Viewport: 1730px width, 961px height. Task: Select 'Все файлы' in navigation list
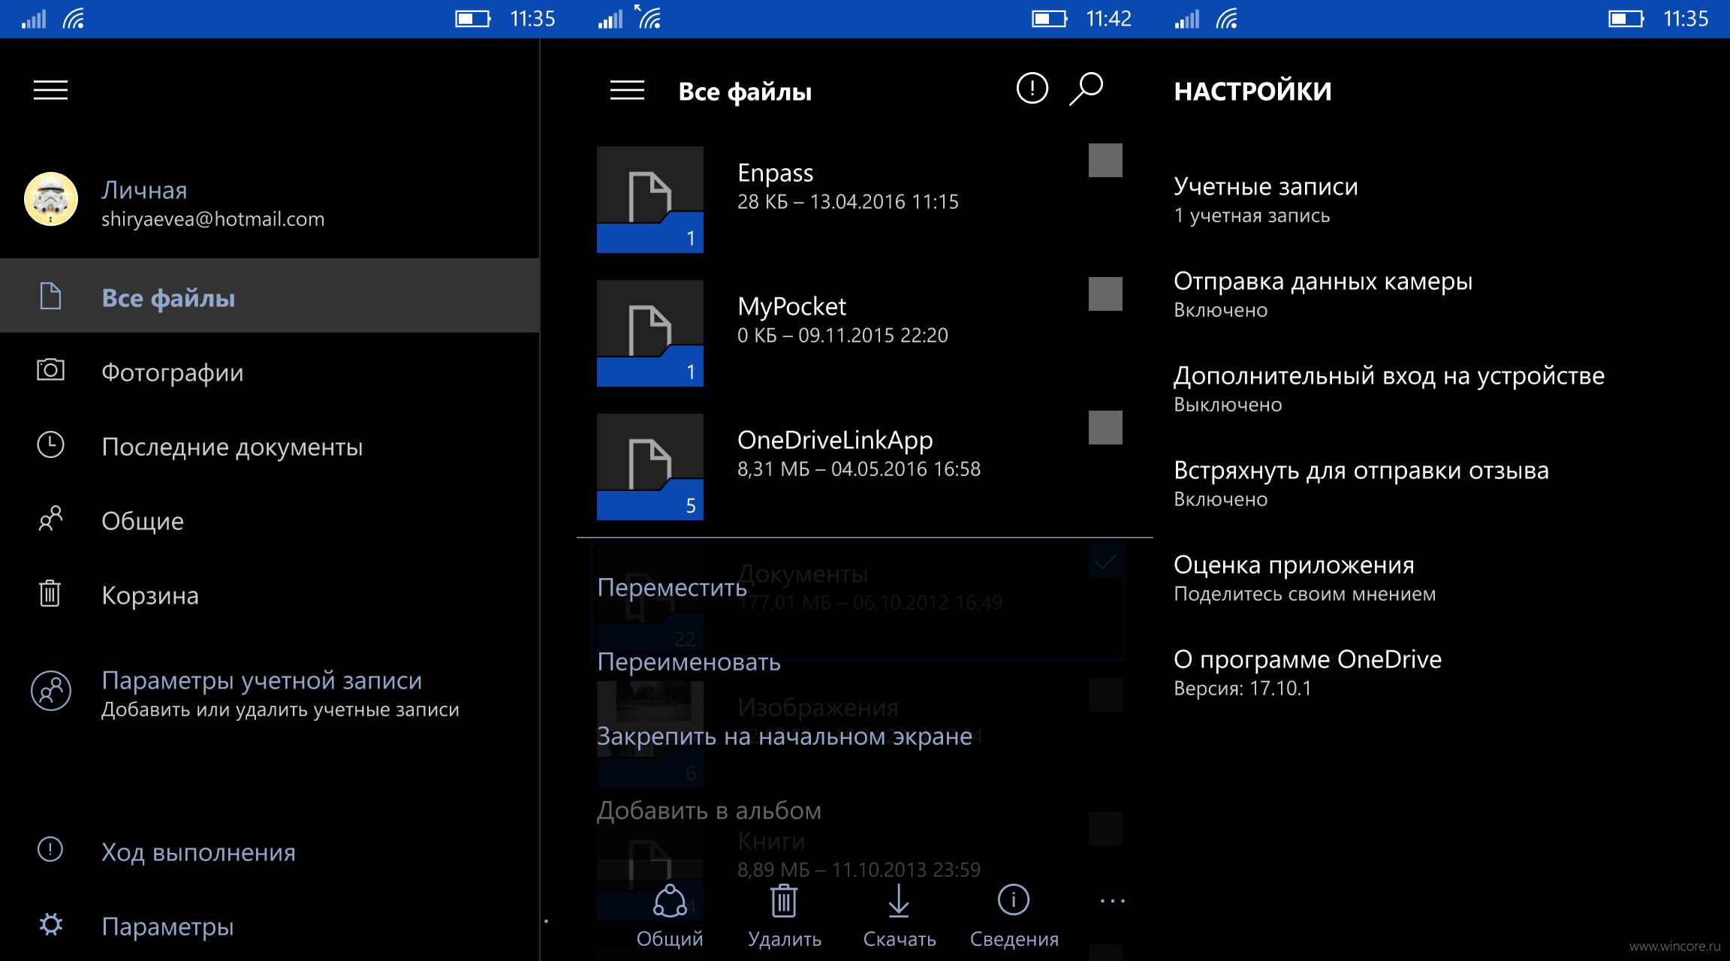[270, 296]
